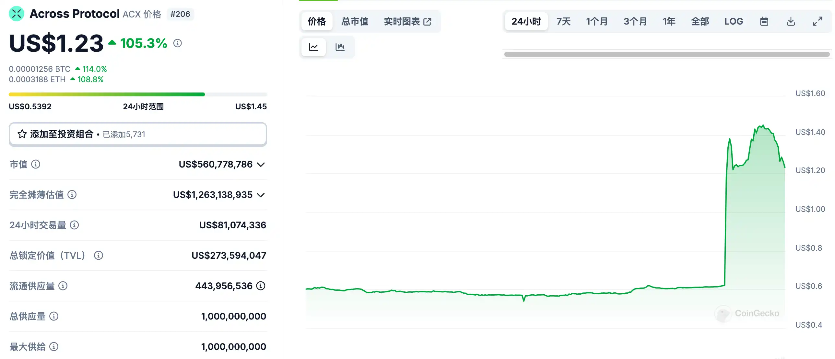Click info icon next to 市值
This screenshot has height=359, width=835.
pos(36,164)
